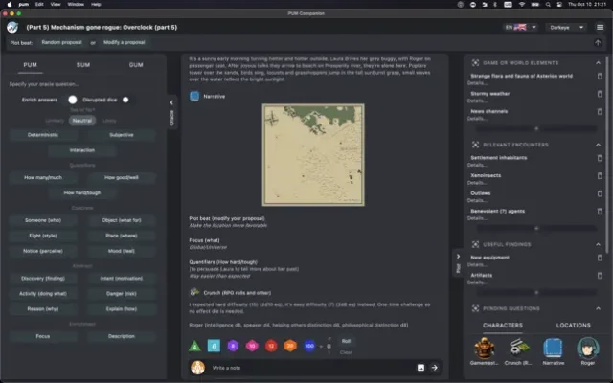Click Clear below the Roll button
This screenshot has width=613, height=383.
click(x=346, y=352)
